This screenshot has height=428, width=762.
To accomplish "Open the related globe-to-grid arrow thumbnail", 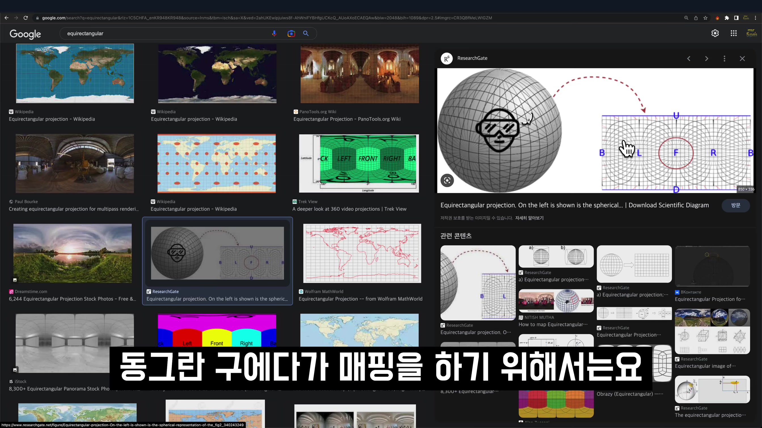I will (x=634, y=264).
